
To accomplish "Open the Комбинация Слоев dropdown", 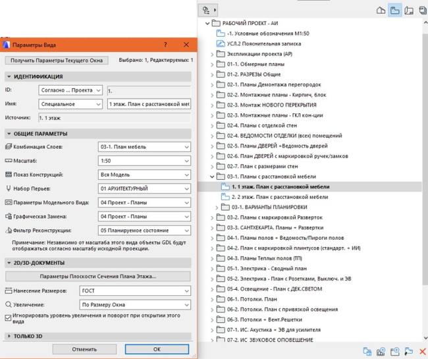I will coord(144,146).
